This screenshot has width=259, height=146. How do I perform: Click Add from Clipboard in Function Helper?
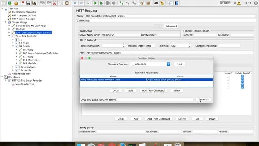tap(153, 90)
